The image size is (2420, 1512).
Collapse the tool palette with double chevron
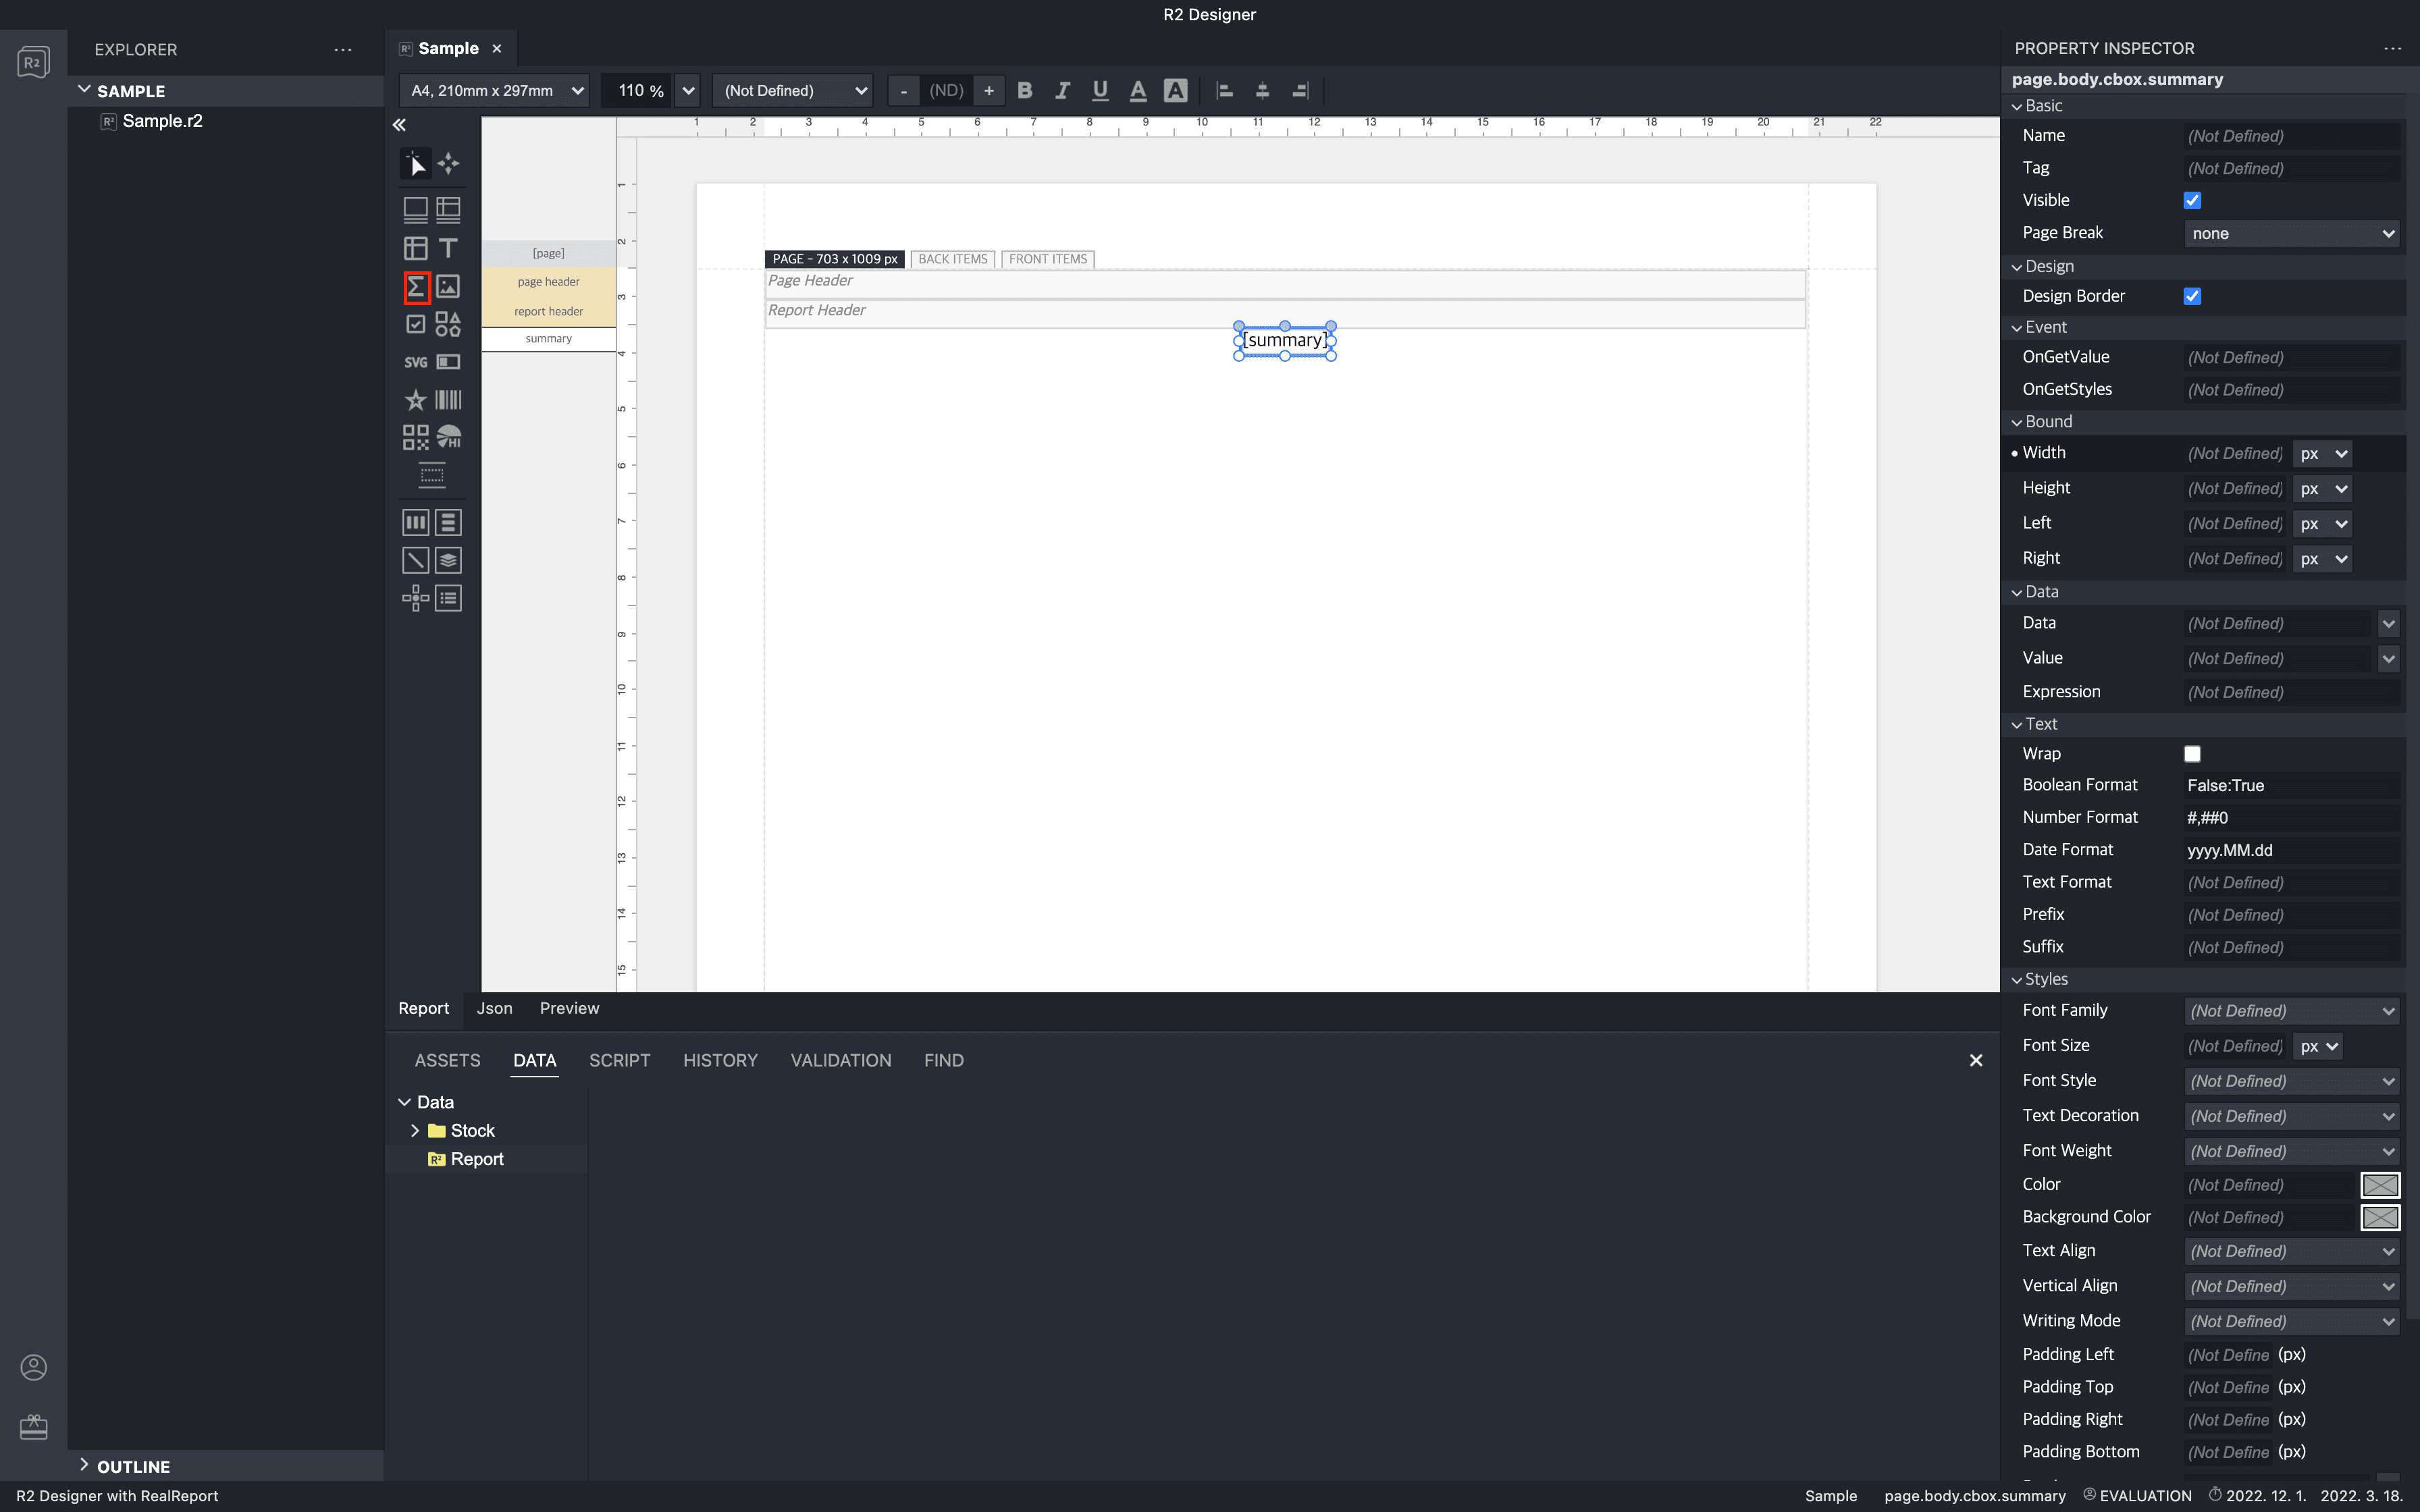click(399, 125)
